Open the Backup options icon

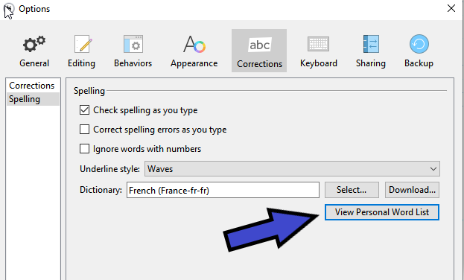tap(419, 44)
